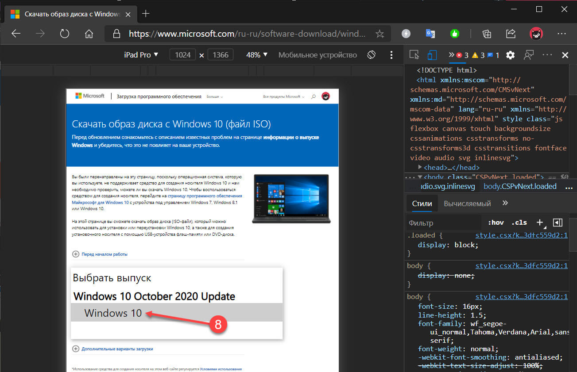Show more DevTools tabs chevron
Screen dimensions: 577x372
451,55
